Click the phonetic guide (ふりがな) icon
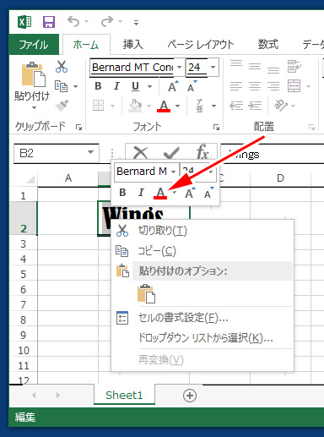 click(199, 106)
